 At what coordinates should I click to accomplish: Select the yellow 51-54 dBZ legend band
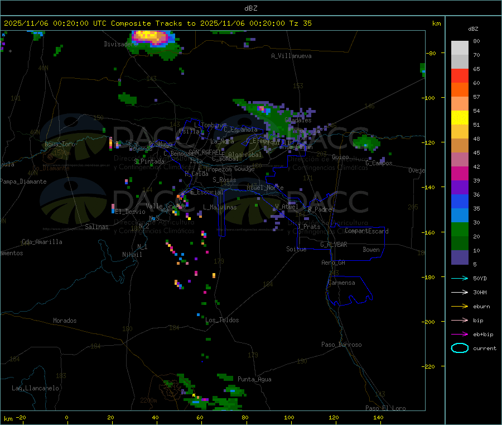click(x=460, y=118)
